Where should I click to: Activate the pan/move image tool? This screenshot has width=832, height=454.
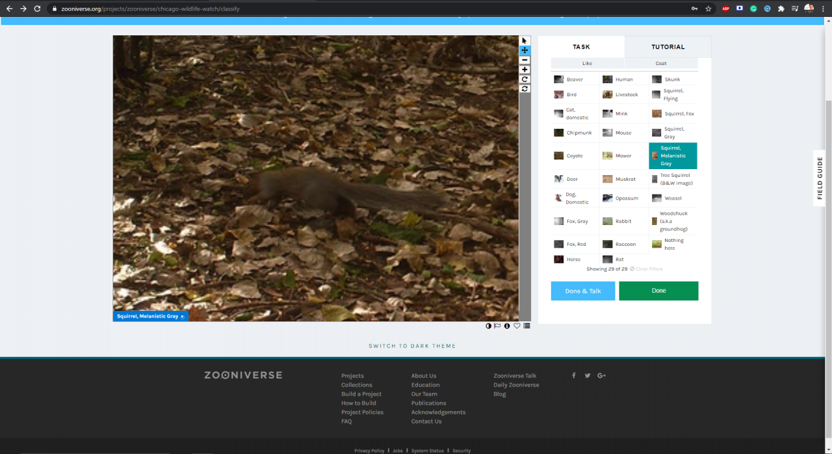[x=525, y=50]
